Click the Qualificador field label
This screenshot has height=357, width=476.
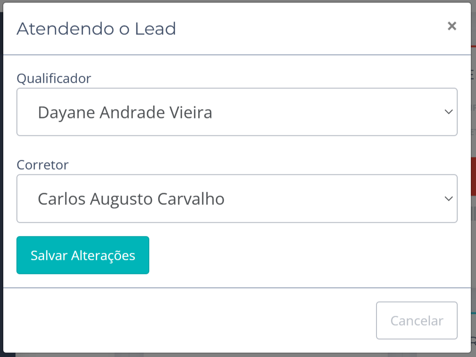(54, 78)
